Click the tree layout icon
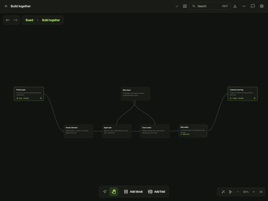268x201 pixels. tap(230, 192)
